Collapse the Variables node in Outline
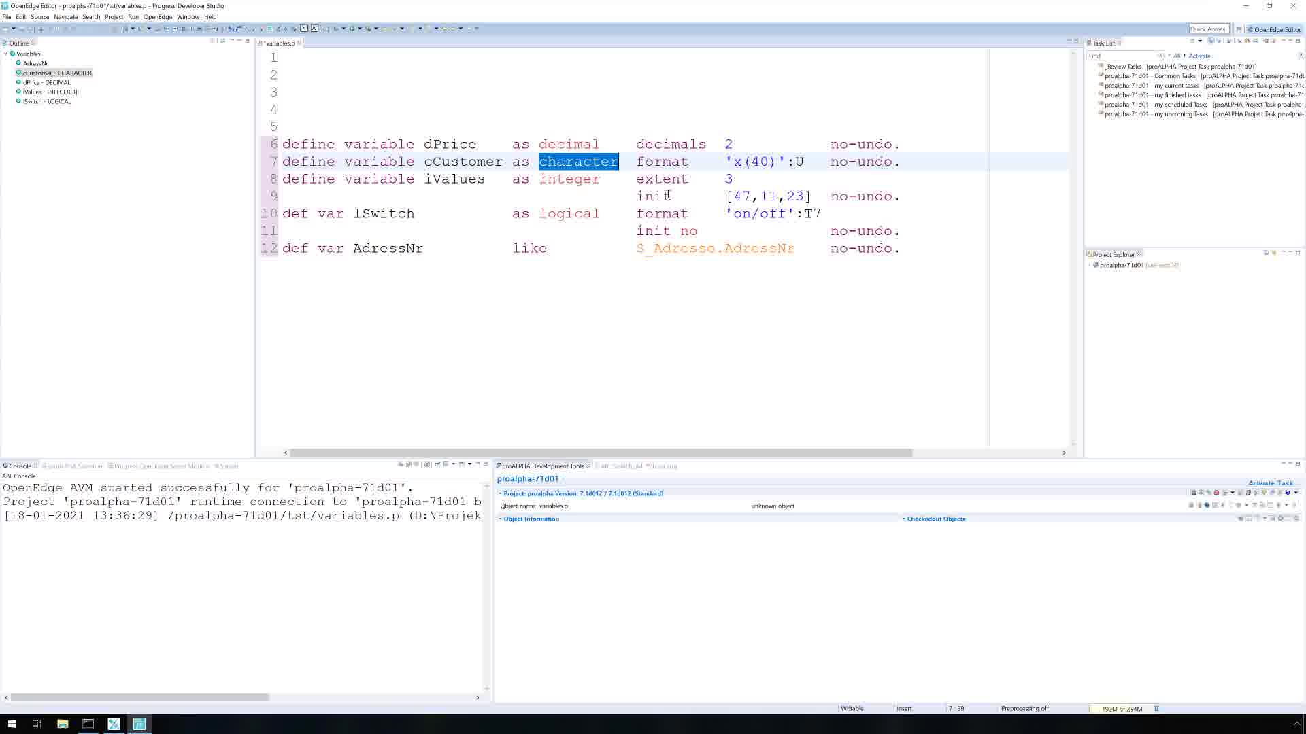 tap(5, 54)
